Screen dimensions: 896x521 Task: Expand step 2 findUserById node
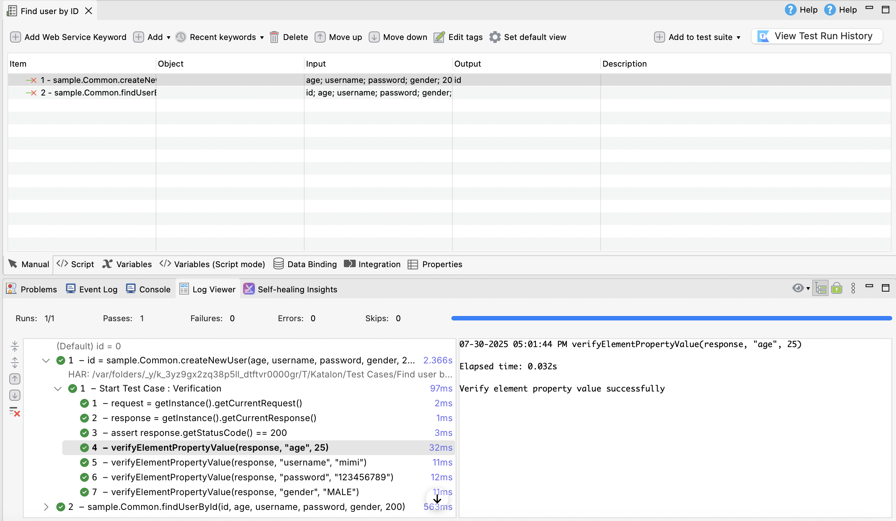pyautogui.click(x=46, y=507)
